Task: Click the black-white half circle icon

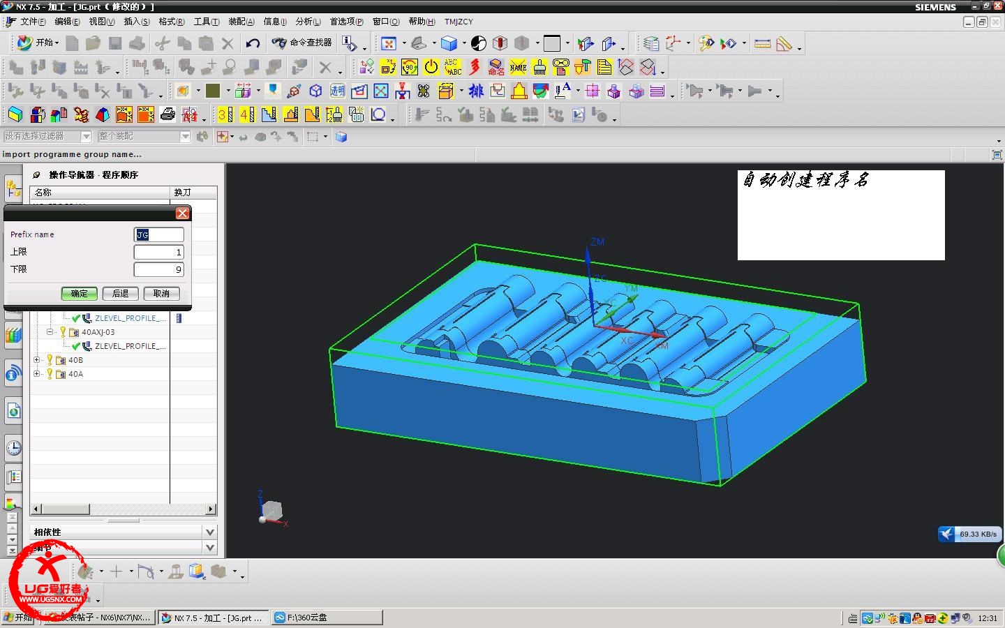Action: (478, 43)
